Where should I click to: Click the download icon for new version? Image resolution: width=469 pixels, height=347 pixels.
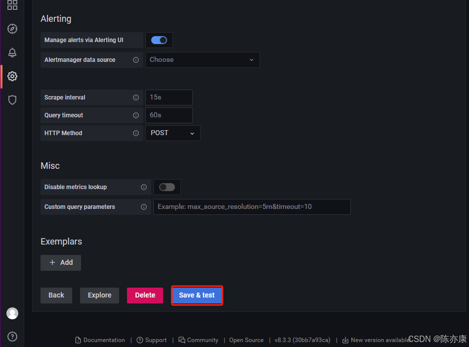[345, 340]
